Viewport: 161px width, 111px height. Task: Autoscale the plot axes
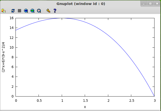[39, 11]
